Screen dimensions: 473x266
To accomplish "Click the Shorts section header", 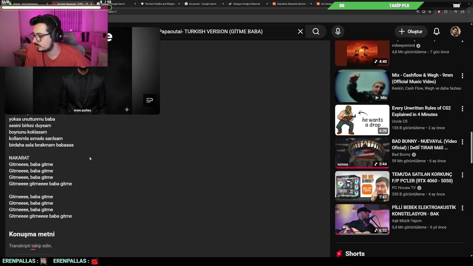I will coord(355,253).
